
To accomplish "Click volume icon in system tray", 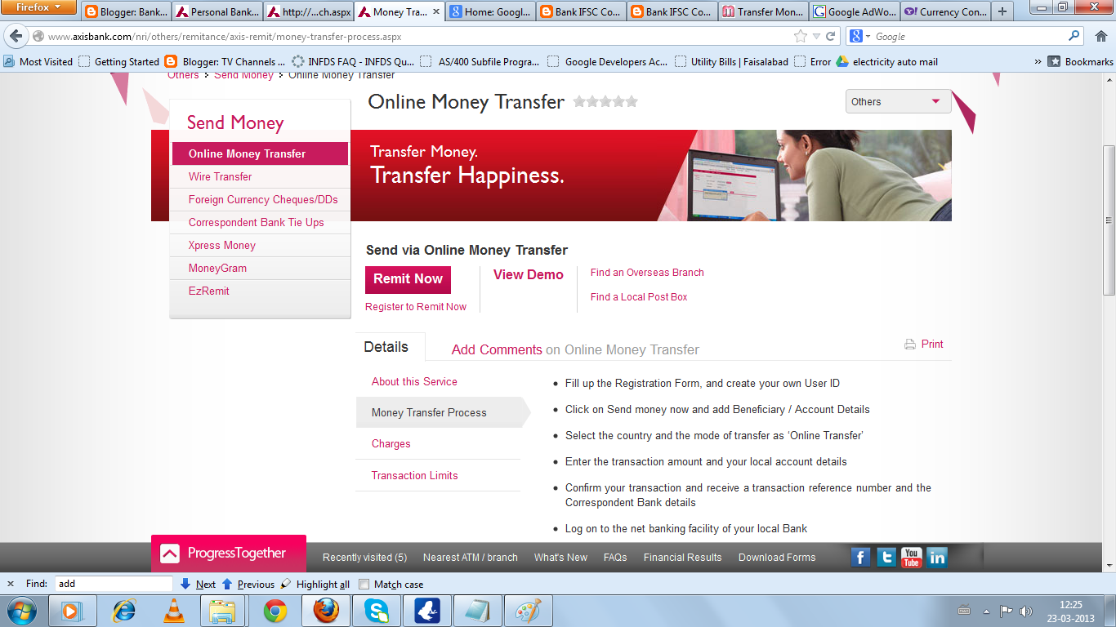I will 1027,611.
